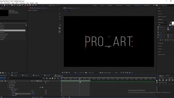174x98 pixels.
Task: Open the Animation menu
Action: [22, 3]
